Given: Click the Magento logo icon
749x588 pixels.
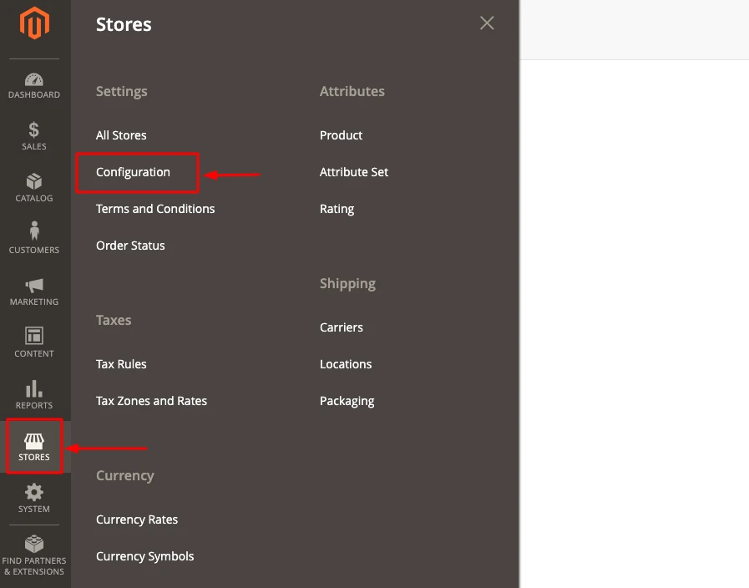Looking at the screenshot, I should point(34,23).
